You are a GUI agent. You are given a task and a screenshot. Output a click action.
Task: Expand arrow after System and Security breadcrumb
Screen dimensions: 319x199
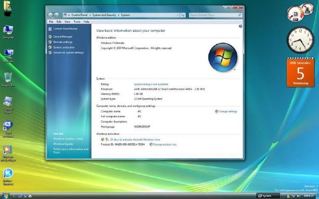[x=119, y=15]
